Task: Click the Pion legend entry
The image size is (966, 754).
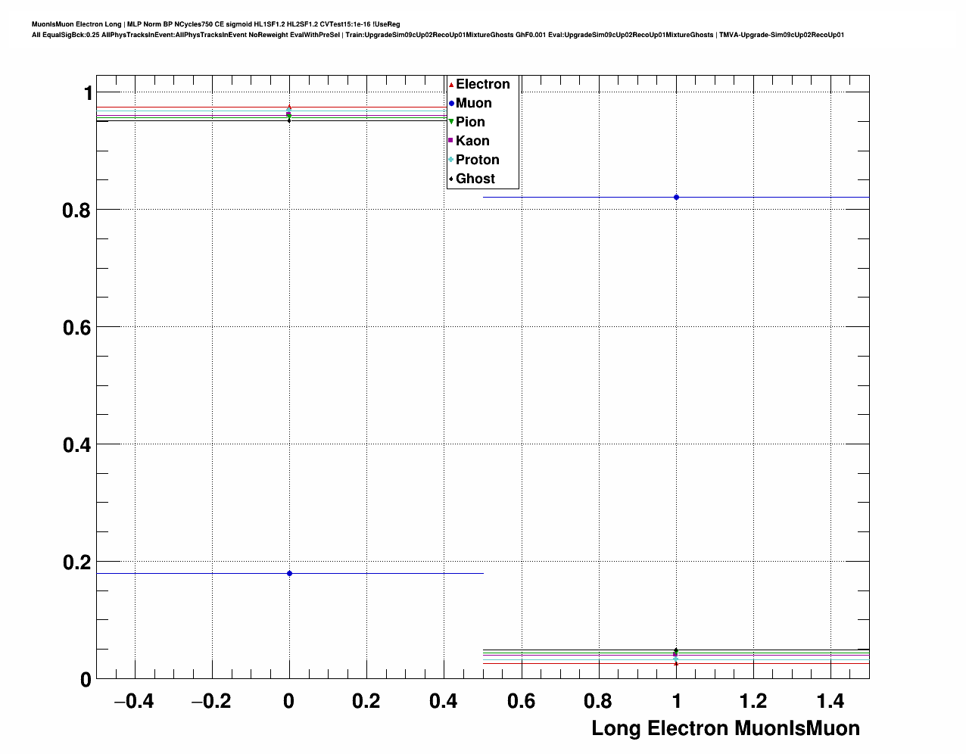Action: click(x=467, y=122)
